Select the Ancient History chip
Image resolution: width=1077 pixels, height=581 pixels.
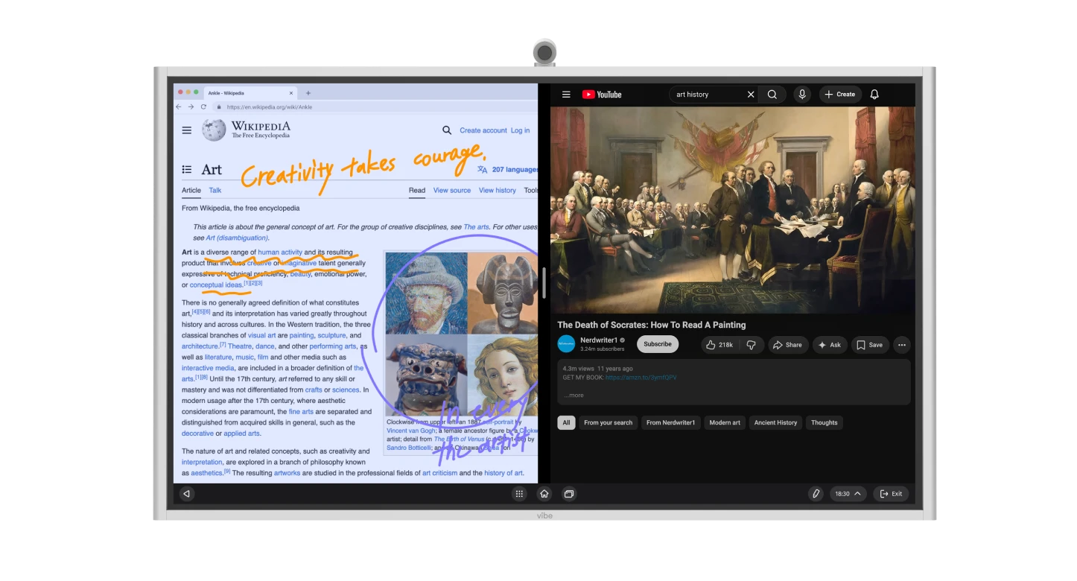tap(775, 422)
